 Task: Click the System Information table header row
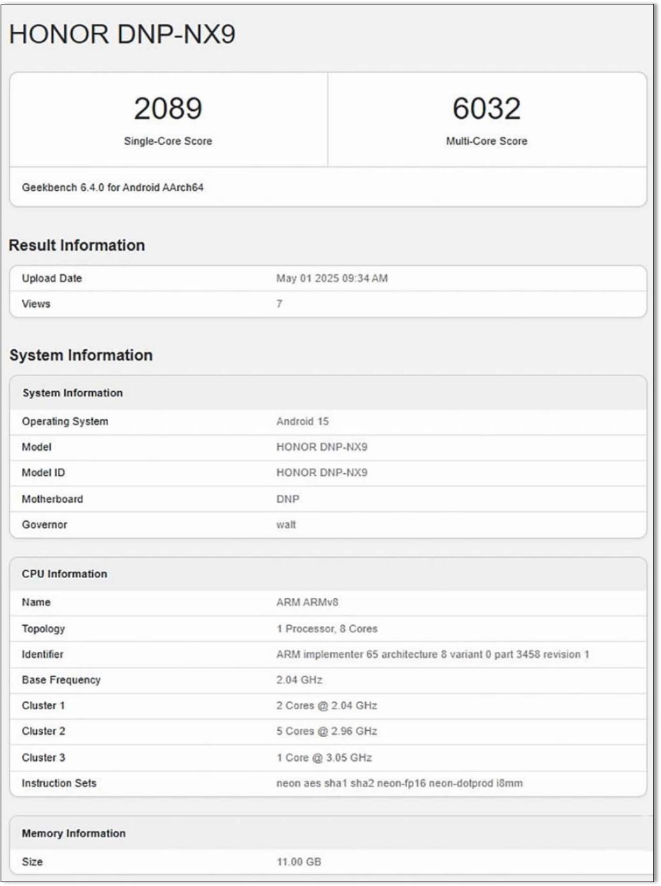click(328, 393)
